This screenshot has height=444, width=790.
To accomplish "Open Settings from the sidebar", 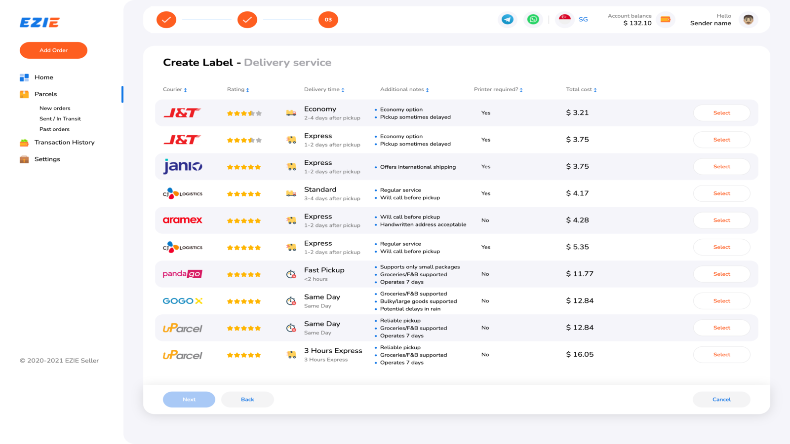I will pyautogui.click(x=47, y=159).
